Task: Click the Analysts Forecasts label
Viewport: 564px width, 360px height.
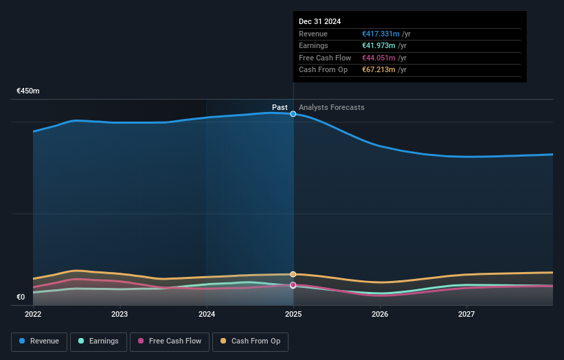Action: [332, 108]
